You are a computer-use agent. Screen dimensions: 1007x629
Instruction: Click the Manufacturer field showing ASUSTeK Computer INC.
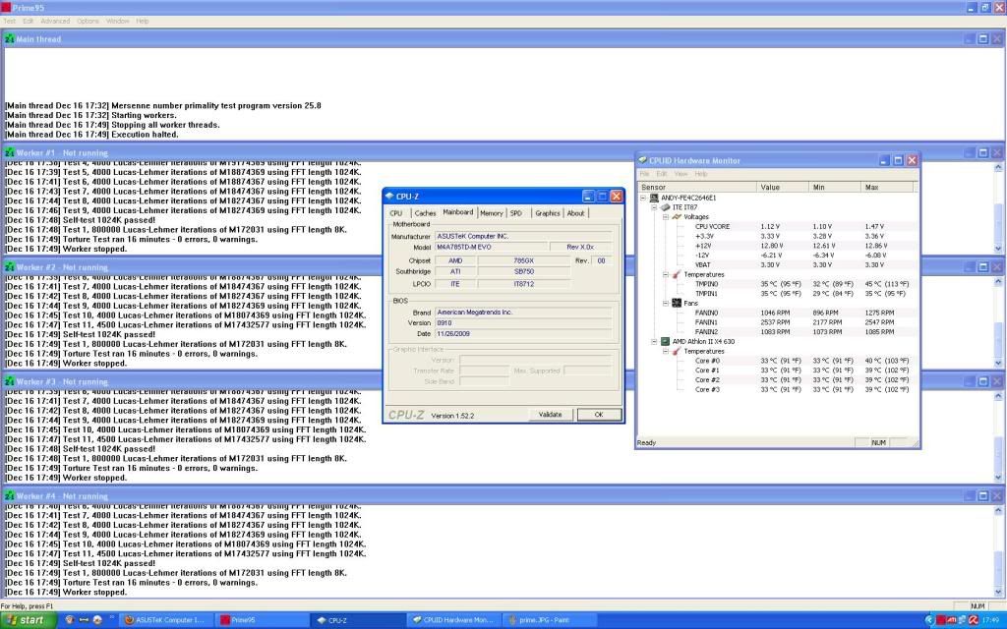click(x=523, y=236)
